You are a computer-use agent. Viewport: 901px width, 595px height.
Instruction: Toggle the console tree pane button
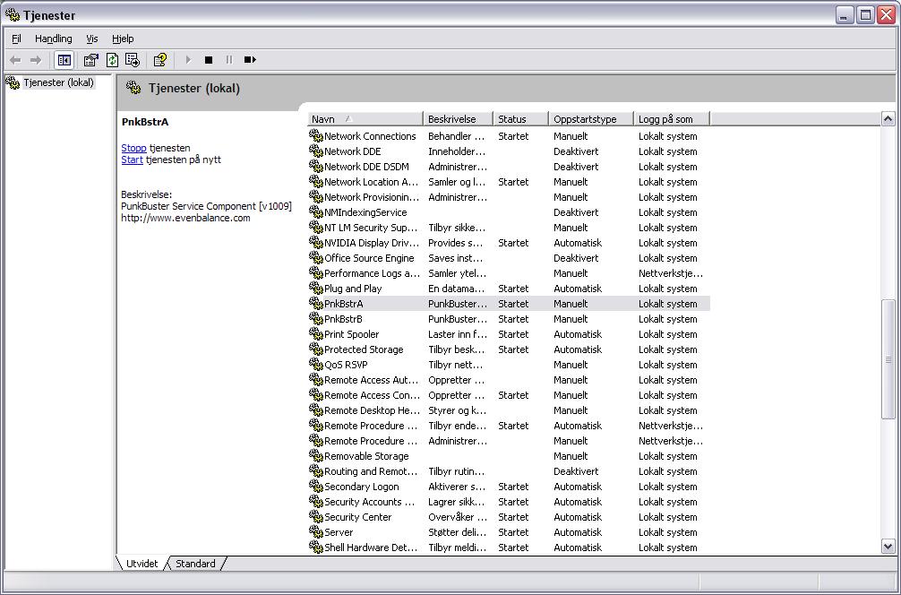64,60
